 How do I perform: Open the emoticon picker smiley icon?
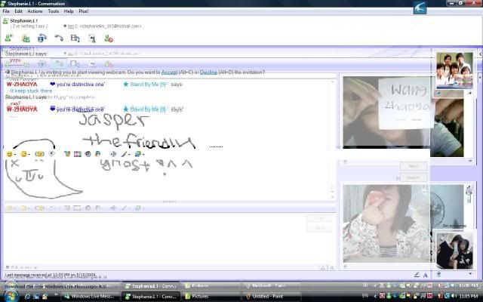point(9,154)
